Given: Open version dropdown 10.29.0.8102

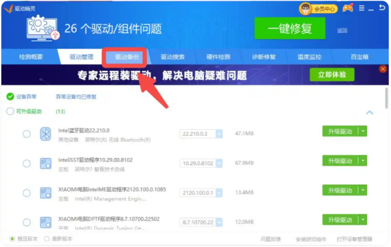Looking at the screenshot, I should 219,163.
